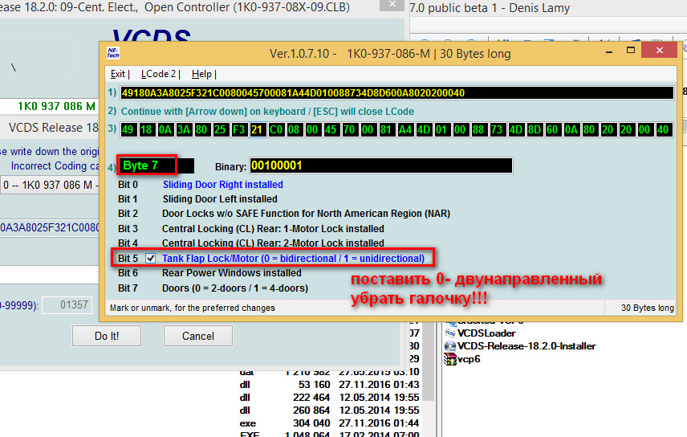Open the 0 -- 1K0 937 086 M dropdown
Viewport: 687px width, 437px height.
point(50,185)
